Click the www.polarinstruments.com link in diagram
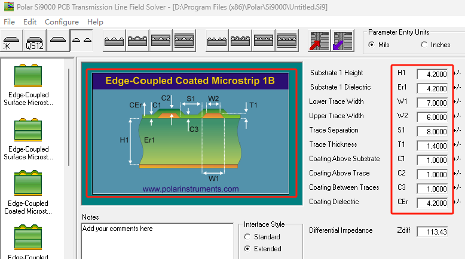The width and height of the screenshot is (465, 259). pos(190,189)
